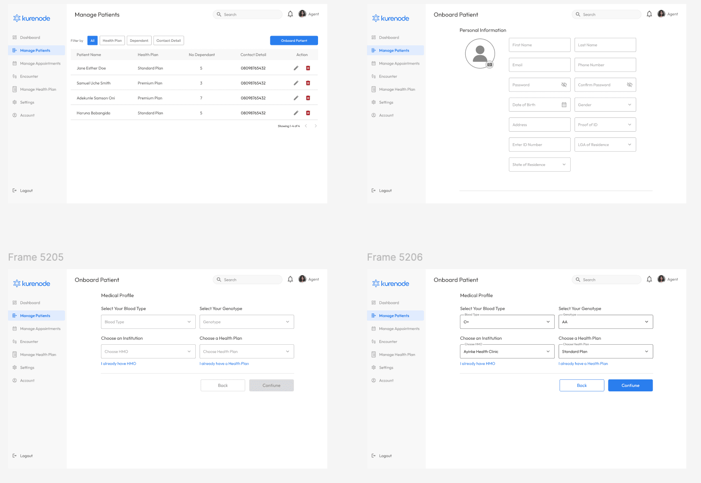This screenshot has width=701, height=483.
Task: Open HMO dropdown showing Ayinke Health Clinic
Action: 507,351
